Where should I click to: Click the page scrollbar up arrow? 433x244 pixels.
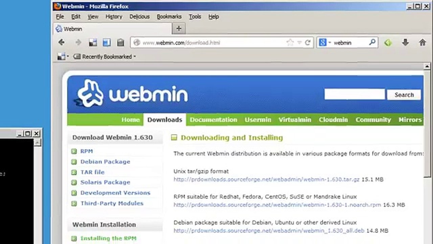pyautogui.click(x=427, y=66)
